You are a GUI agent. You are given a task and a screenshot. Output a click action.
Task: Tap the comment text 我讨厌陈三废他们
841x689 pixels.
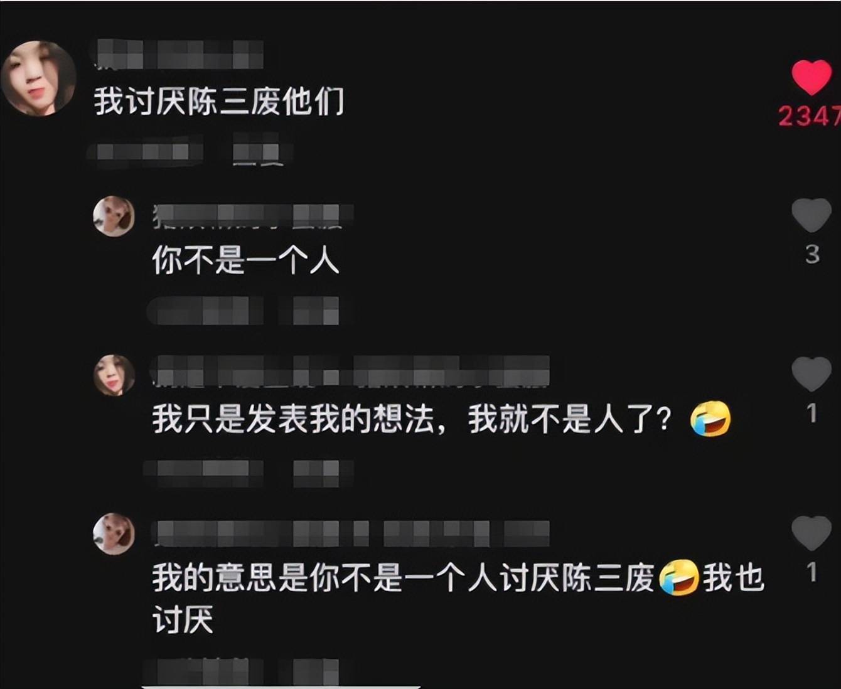[x=219, y=101]
